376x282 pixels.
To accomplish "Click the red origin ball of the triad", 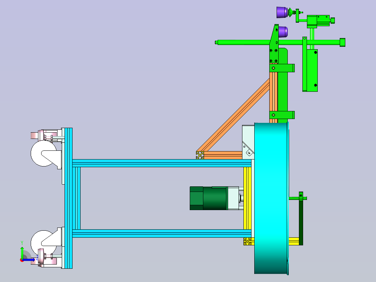I will tap(22, 260).
